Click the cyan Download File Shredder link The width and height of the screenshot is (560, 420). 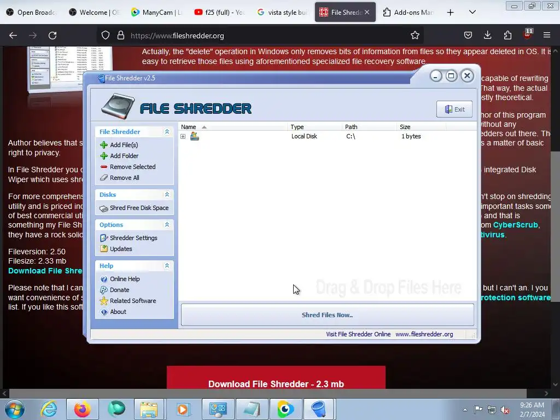pyautogui.click(x=45, y=271)
